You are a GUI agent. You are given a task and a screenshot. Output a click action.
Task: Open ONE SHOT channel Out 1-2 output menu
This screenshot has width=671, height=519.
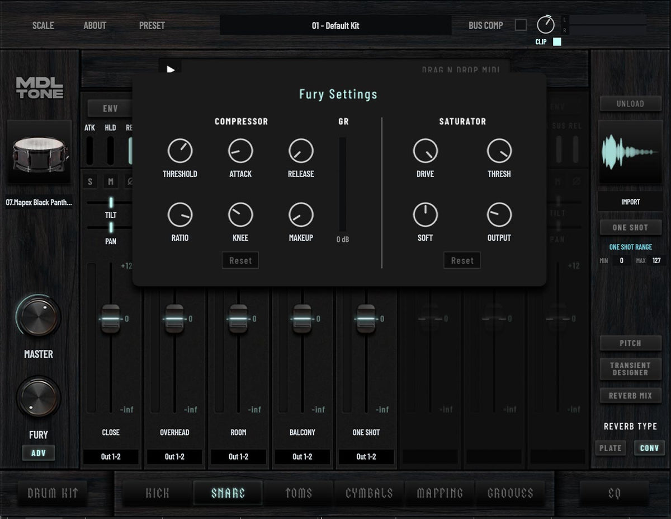366,456
